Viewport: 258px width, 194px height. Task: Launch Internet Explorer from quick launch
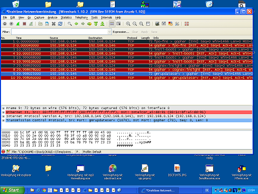click(38, 190)
